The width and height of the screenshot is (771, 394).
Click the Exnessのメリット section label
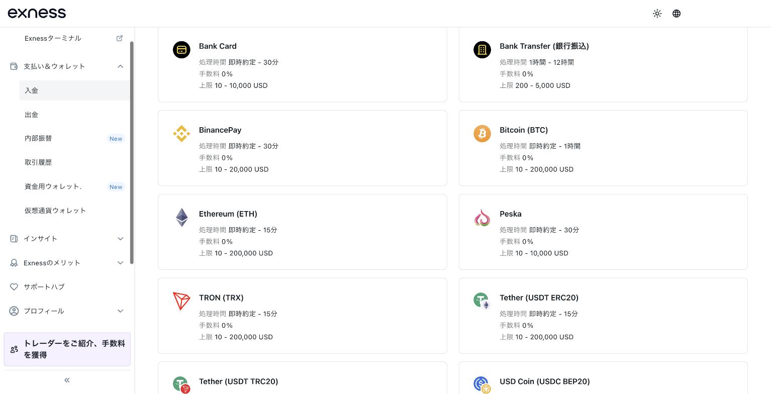coord(52,263)
